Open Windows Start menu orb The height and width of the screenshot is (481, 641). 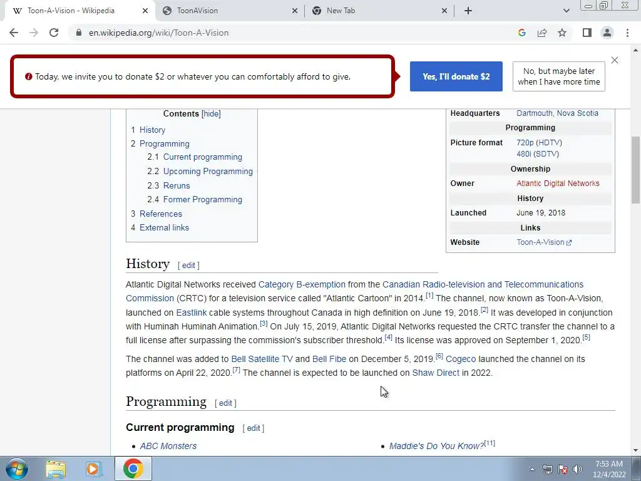pyautogui.click(x=17, y=468)
